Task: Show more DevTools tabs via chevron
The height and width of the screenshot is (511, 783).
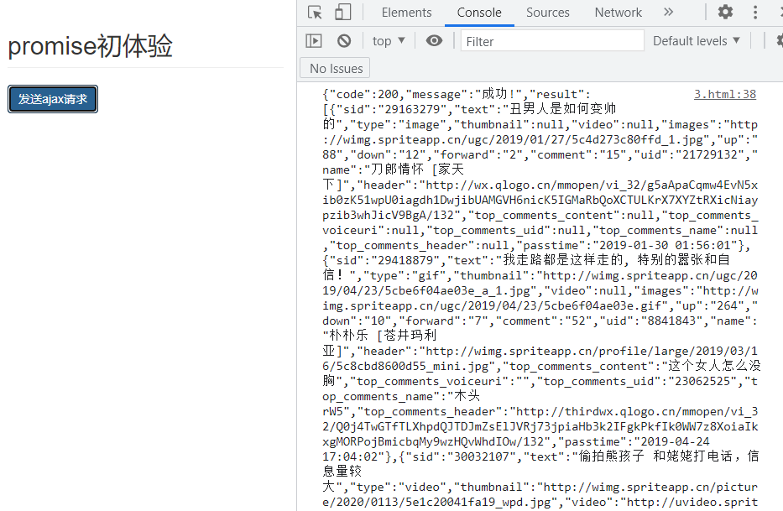Action: coord(668,13)
